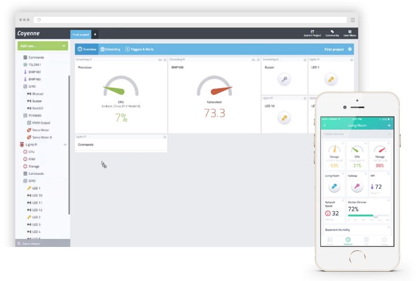Open the Scheduling tab
Viewport: 416px width, 281px height.
(110, 49)
